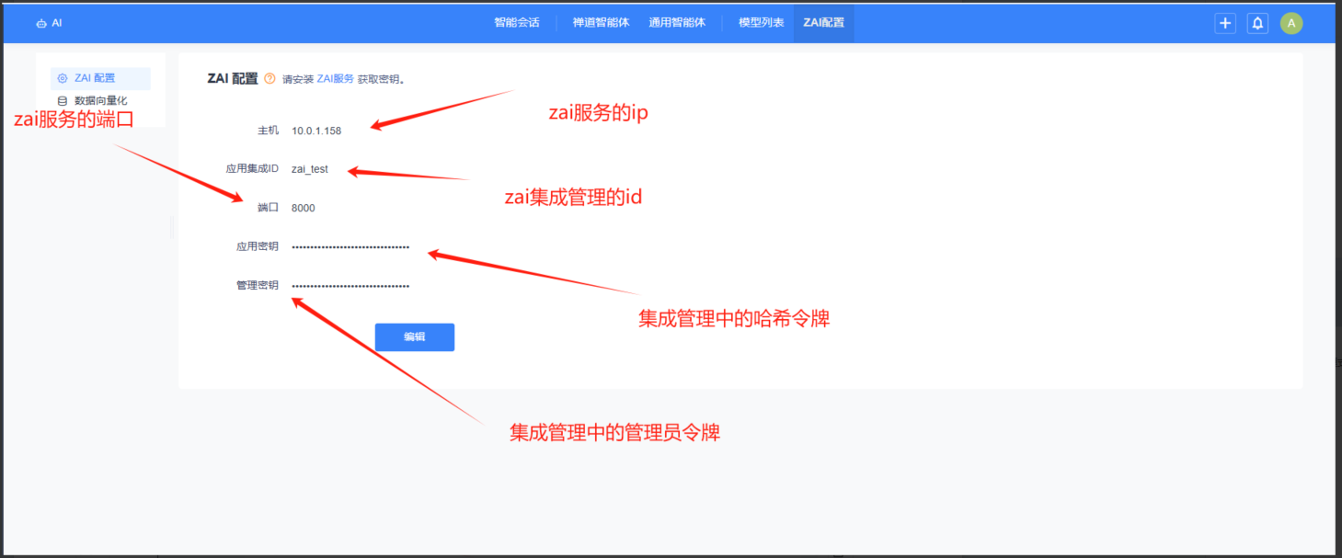Click the database icon of 数据向量化
Screen dimensions: 1342x558
click(63, 100)
